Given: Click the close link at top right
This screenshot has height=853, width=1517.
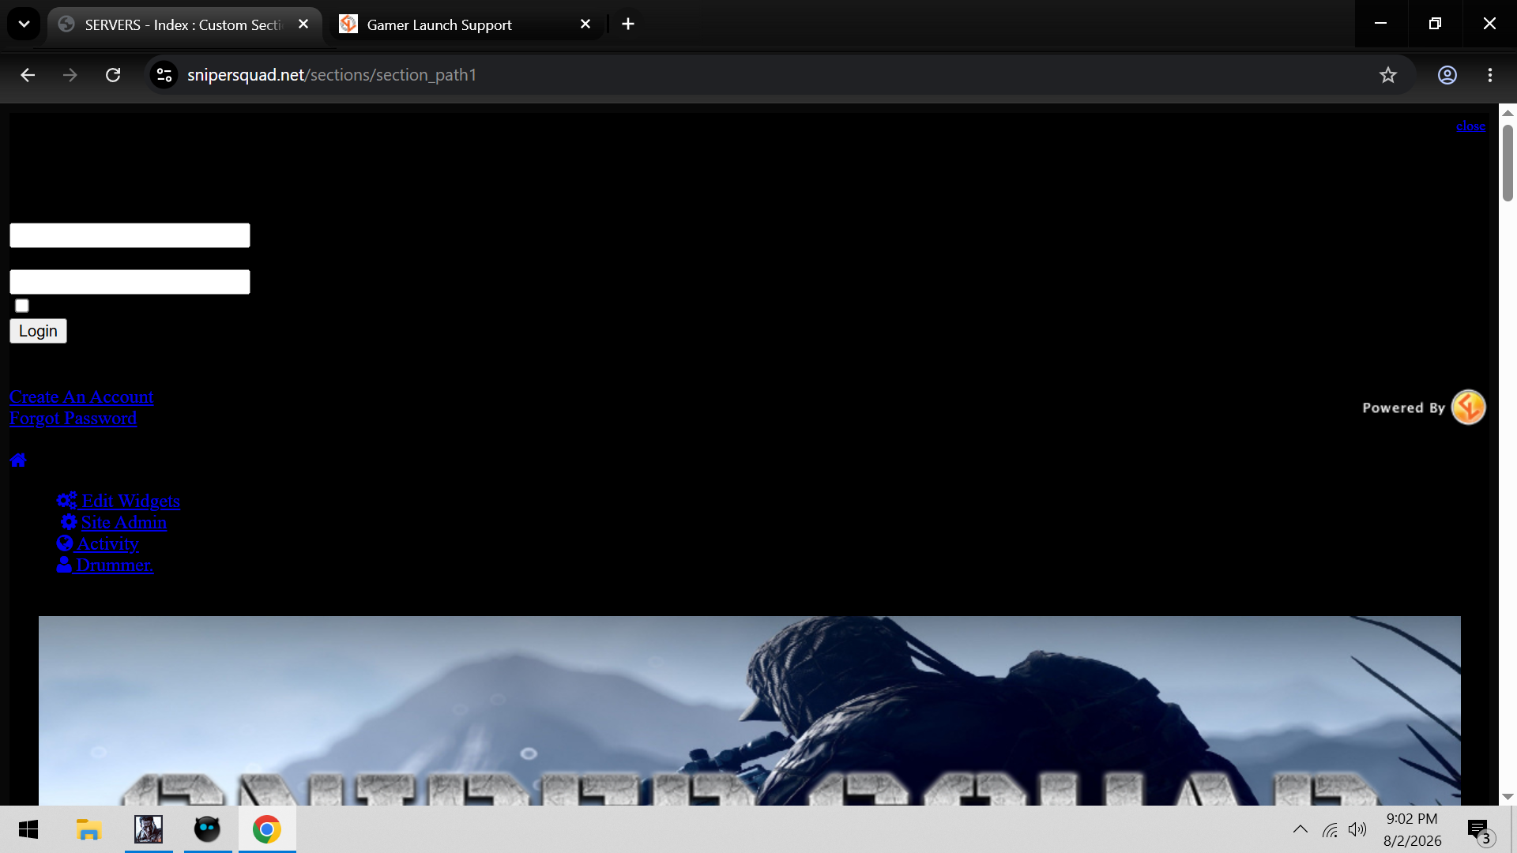Looking at the screenshot, I should [x=1470, y=126].
